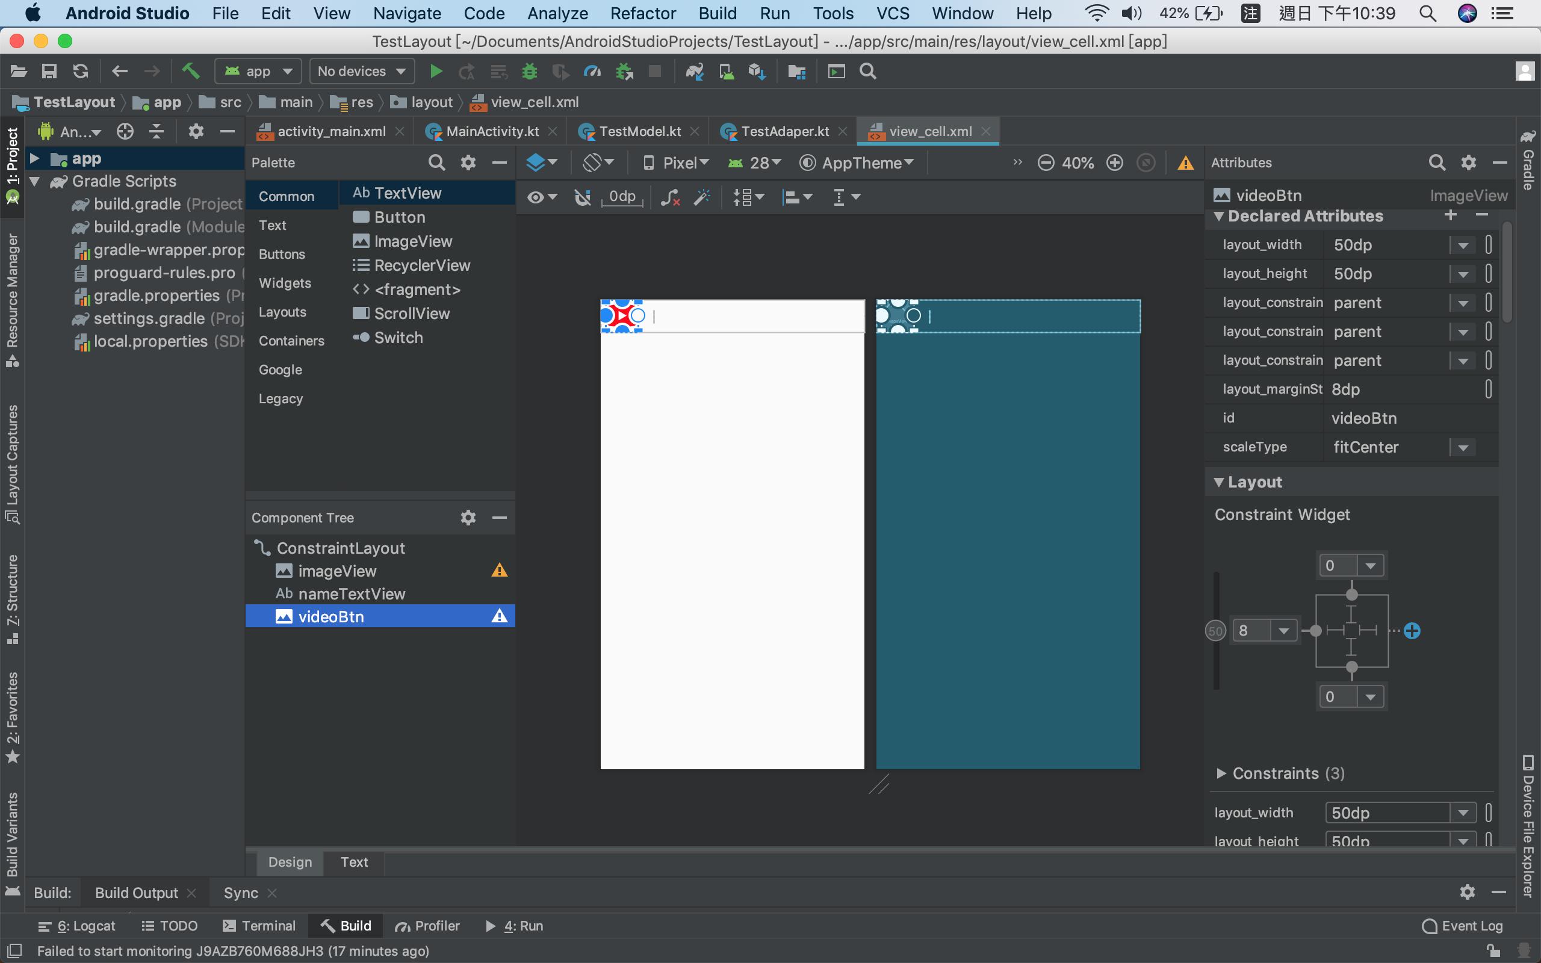Click the macOS Spotlight search icon
1541x963 pixels.
(1428, 13)
